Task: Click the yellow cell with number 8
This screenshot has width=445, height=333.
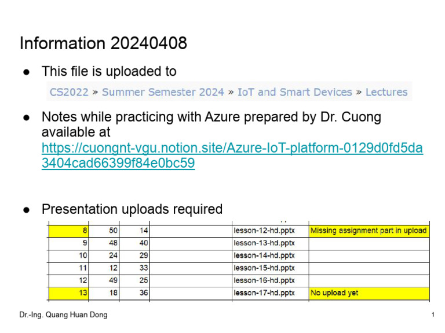Action: coord(69,231)
